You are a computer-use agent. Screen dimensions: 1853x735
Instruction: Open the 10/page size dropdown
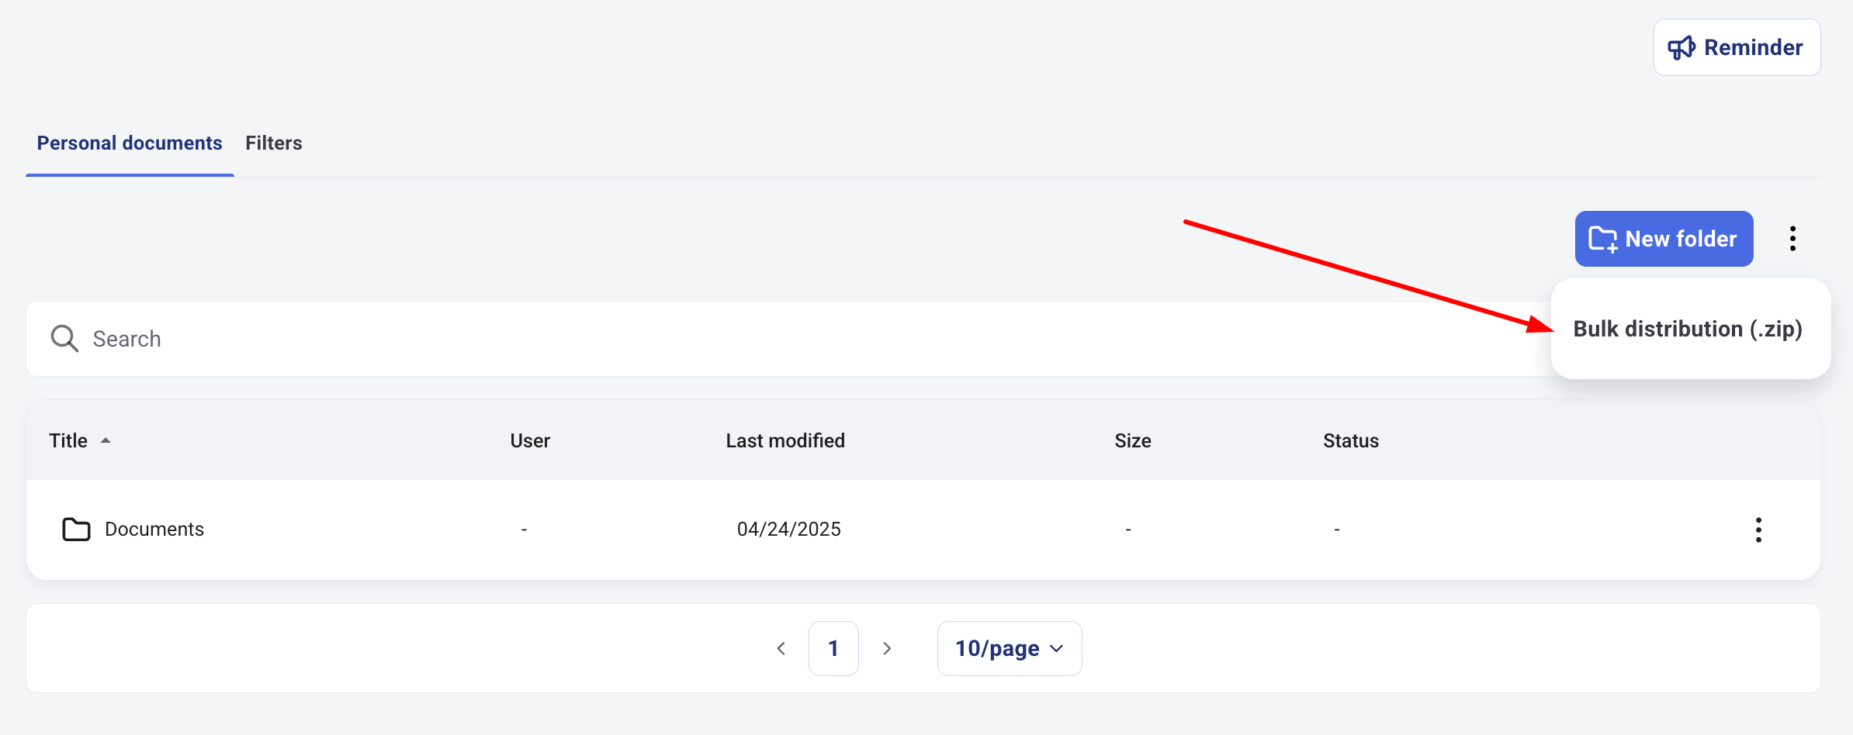pos(1009,648)
